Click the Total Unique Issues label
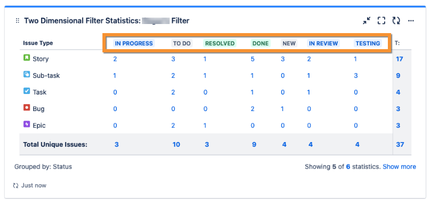430x204 pixels. 55,144
